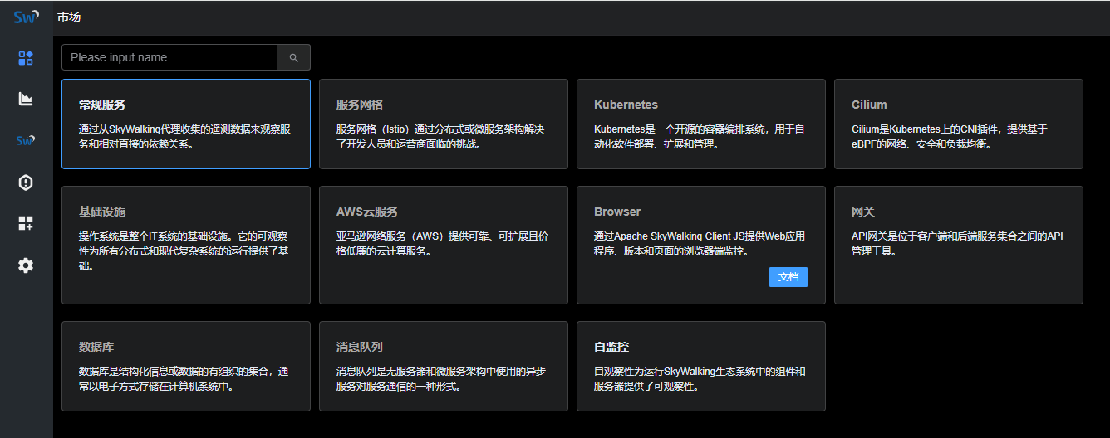Click the SkyWalking logo at top of sidebar

coord(26,17)
